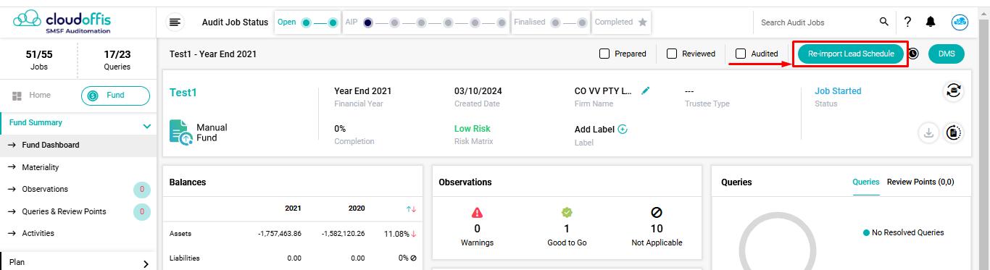The image size is (990, 270).
Task: Click the sort arrows in Balances header
Action: pyautogui.click(x=411, y=208)
